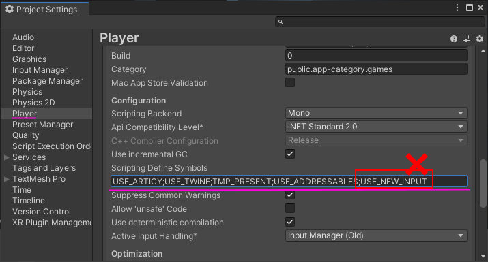Image resolution: width=488 pixels, height=262 pixels.
Task: Open the Scripting Backend Mono dropdown
Action: (x=376, y=113)
